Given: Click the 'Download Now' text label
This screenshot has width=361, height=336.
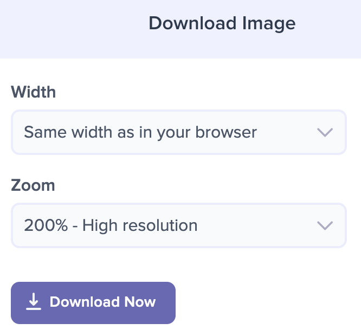Looking at the screenshot, I should pos(102,302).
